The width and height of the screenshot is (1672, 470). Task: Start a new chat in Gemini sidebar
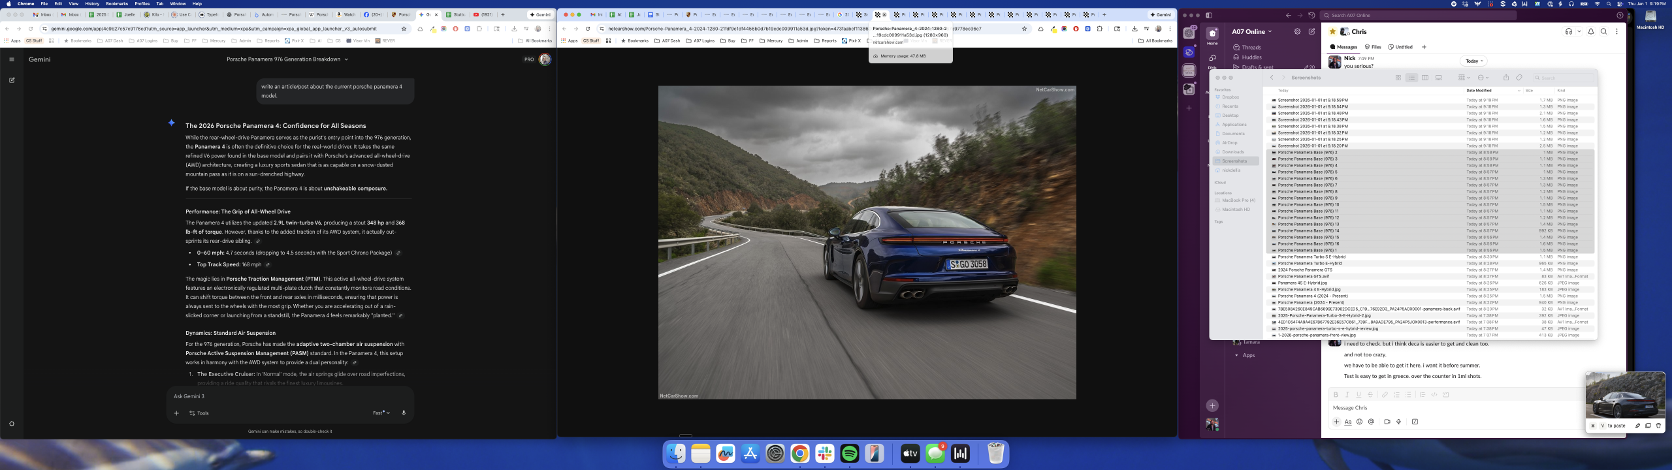12,80
